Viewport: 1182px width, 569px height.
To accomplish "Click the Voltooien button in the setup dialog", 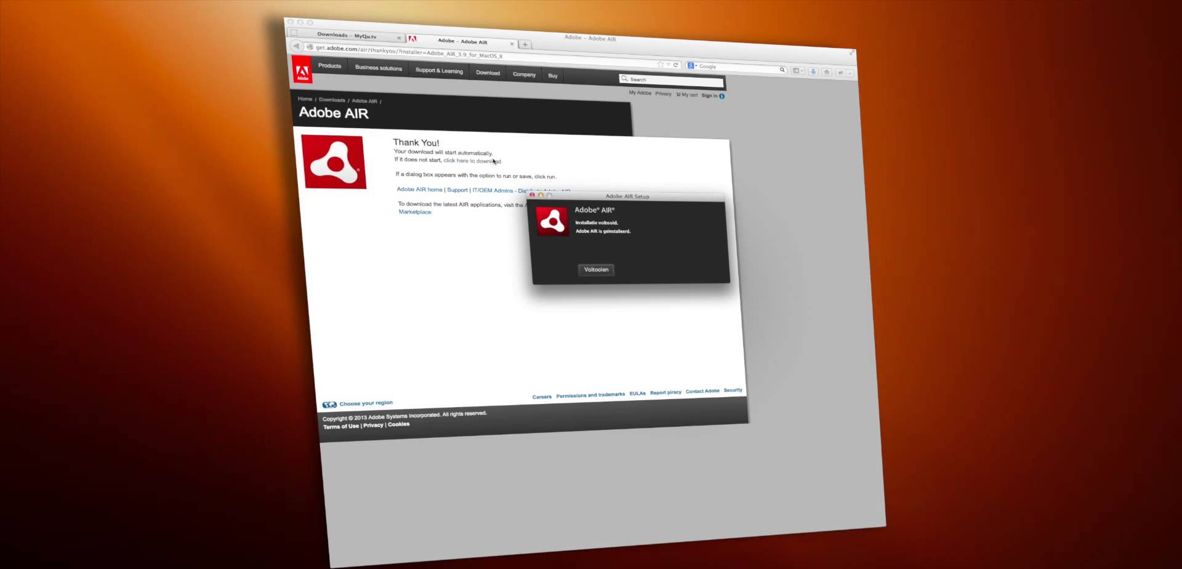I will (596, 270).
